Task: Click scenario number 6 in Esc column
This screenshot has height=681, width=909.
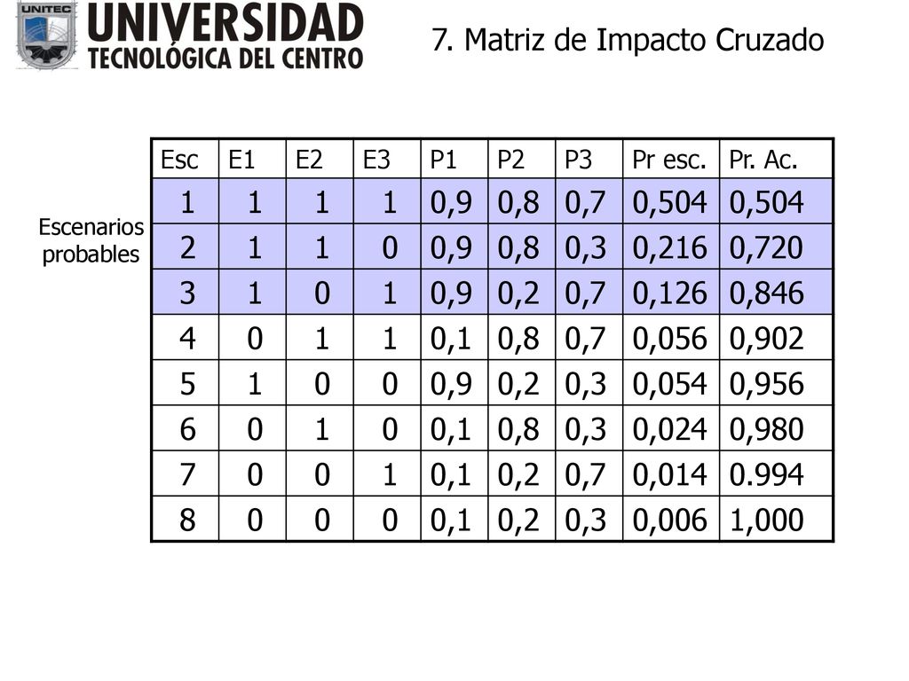Action: [185, 428]
